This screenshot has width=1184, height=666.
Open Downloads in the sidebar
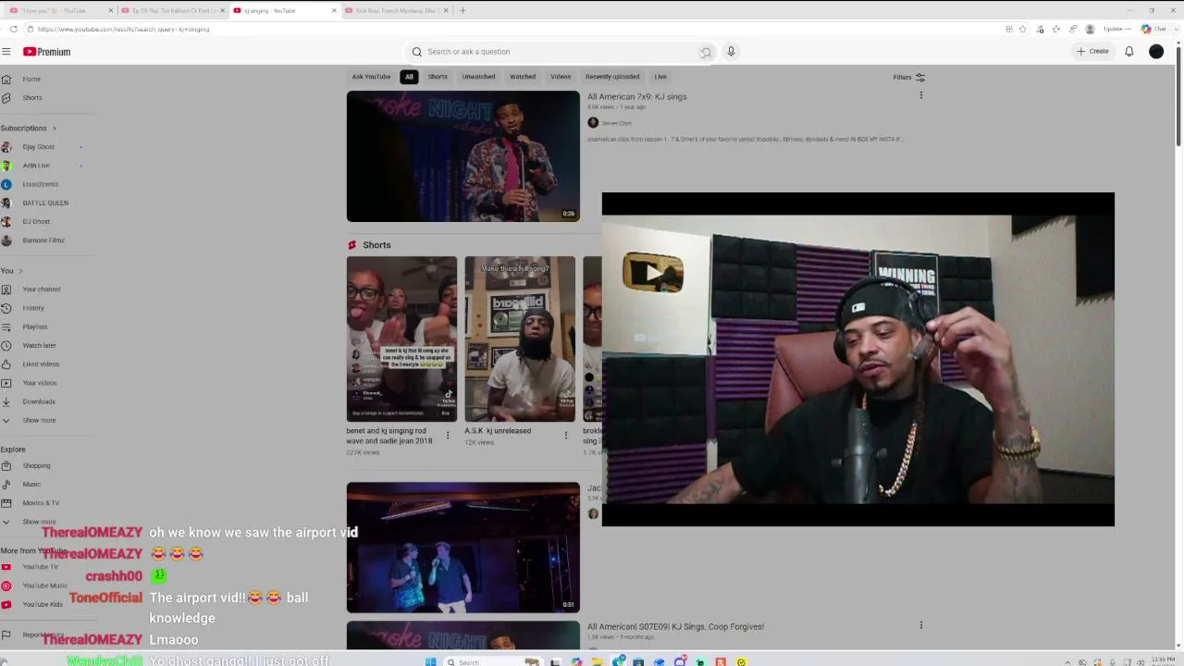pyautogui.click(x=39, y=401)
